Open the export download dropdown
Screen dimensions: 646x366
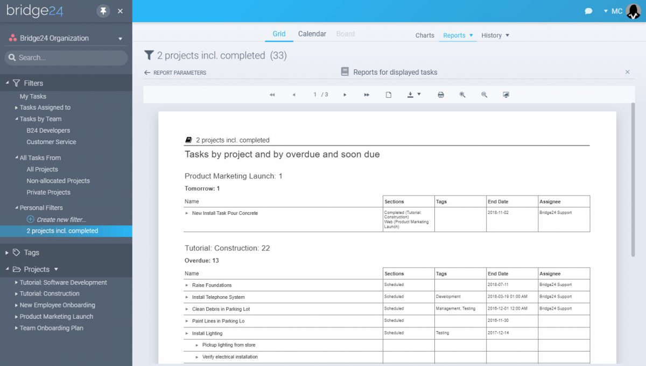[x=413, y=95]
